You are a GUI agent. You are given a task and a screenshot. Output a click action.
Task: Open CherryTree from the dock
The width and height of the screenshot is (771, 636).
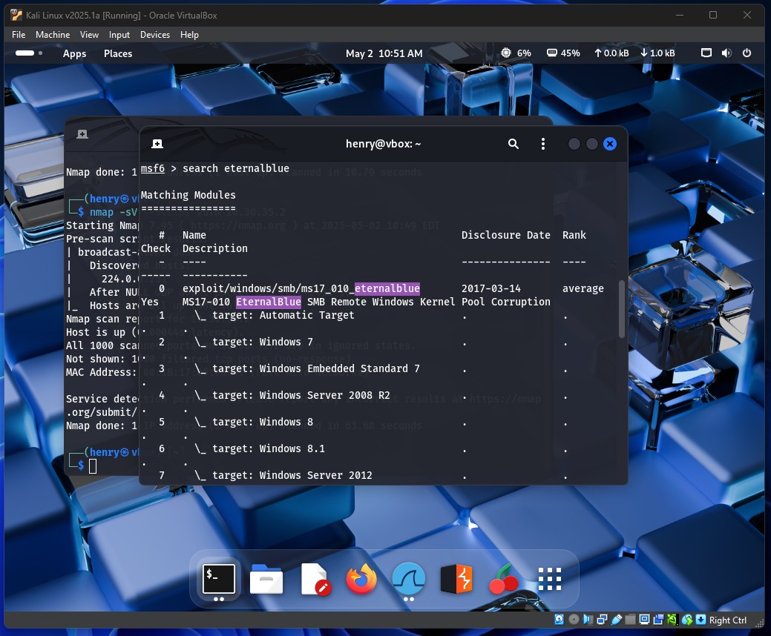pyautogui.click(x=504, y=578)
